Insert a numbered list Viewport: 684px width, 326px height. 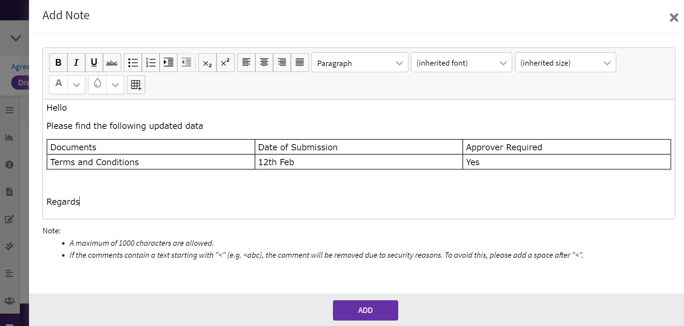(151, 63)
